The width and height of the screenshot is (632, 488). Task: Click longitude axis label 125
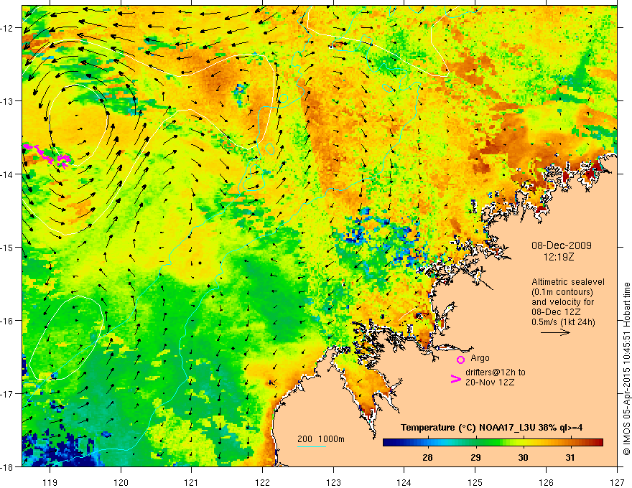[475, 482]
